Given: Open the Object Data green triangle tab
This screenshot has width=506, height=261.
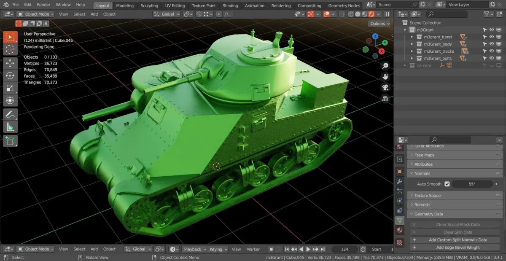Looking at the screenshot, I should click(400, 220).
